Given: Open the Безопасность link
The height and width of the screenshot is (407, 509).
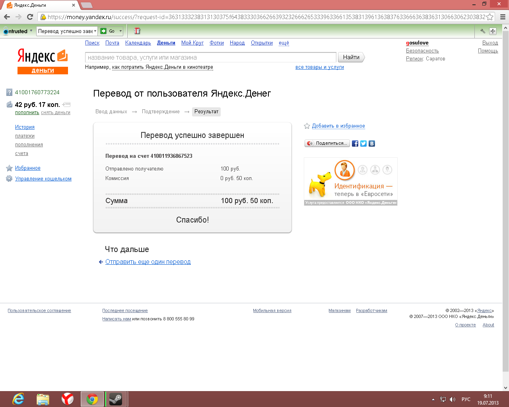Looking at the screenshot, I should click(422, 51).
